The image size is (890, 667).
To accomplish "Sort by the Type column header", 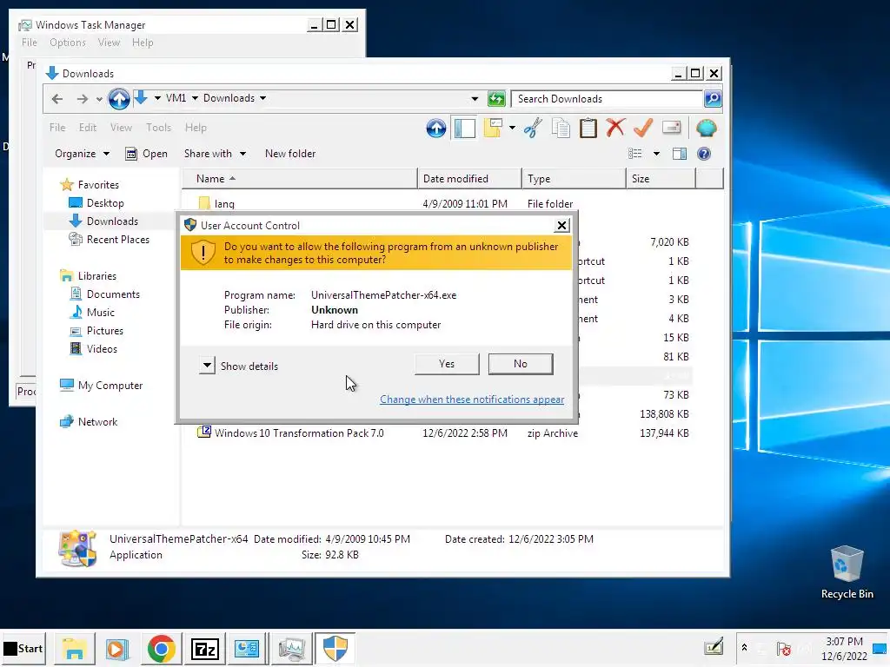I will [x=574, y=179].
